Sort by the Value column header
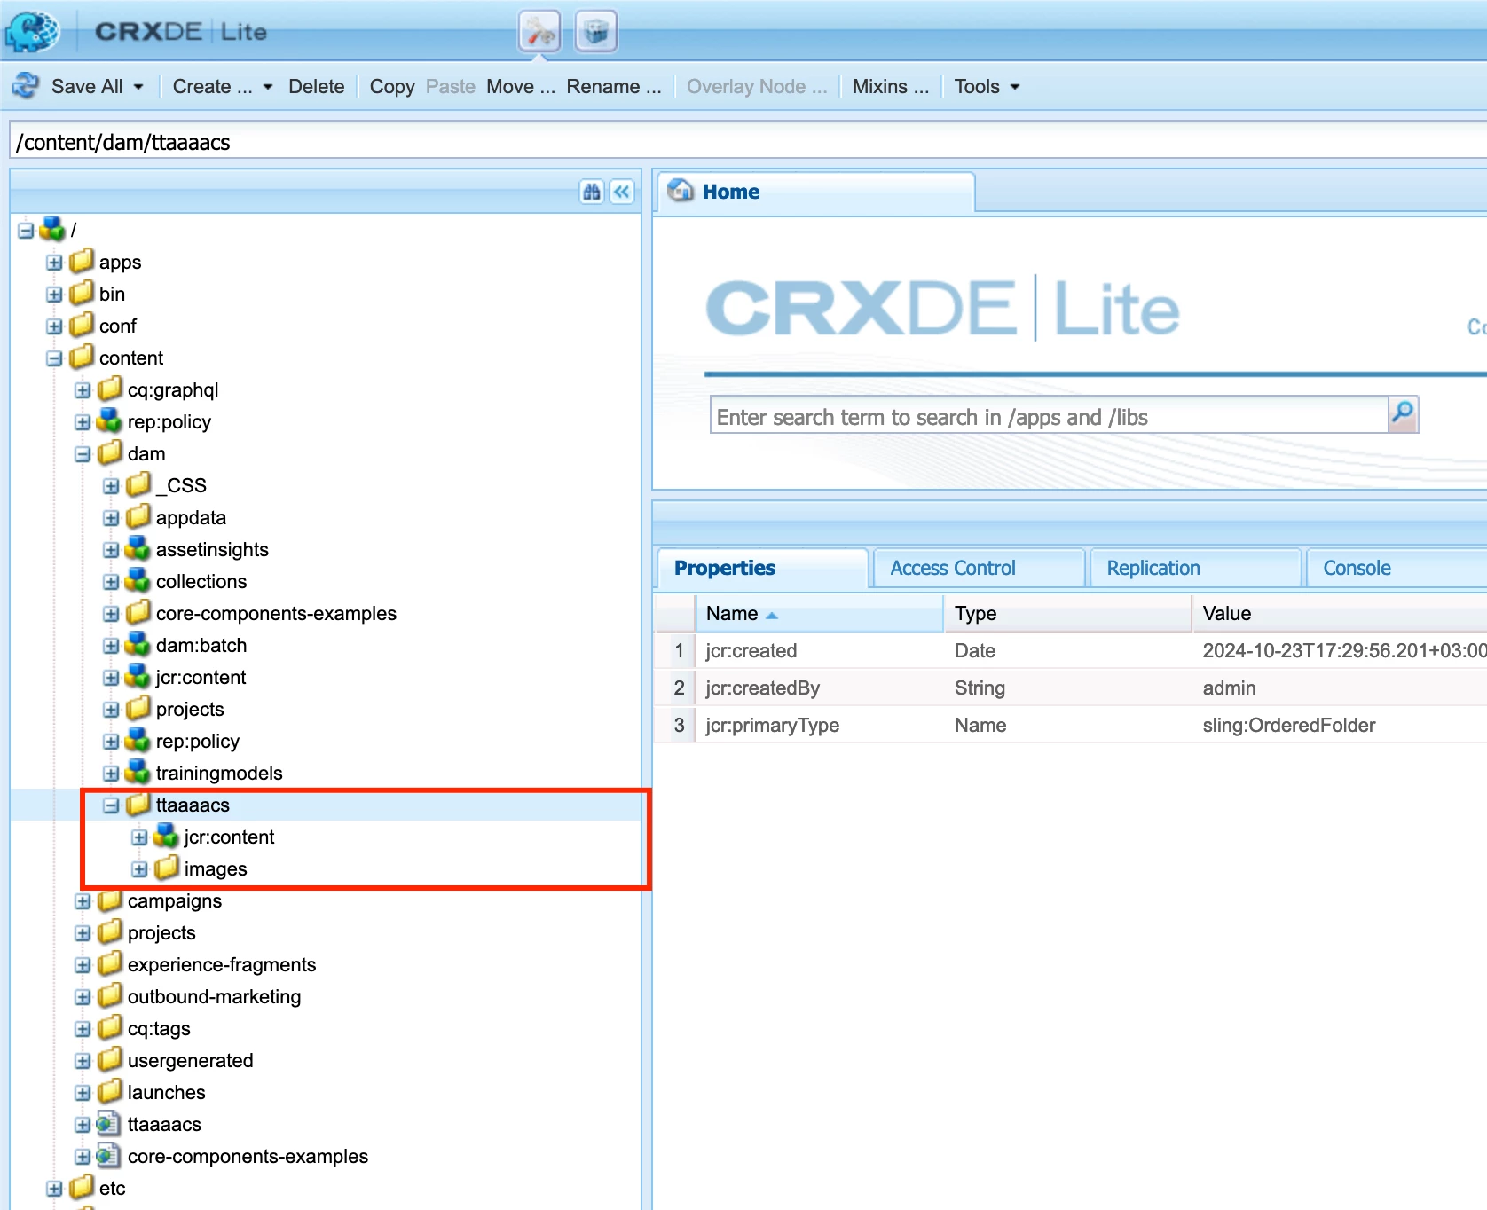1487x1210 pixels. click(1340, 613)
